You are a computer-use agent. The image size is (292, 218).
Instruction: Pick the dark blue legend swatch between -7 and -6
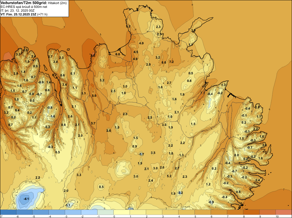[x=8, y=212]
